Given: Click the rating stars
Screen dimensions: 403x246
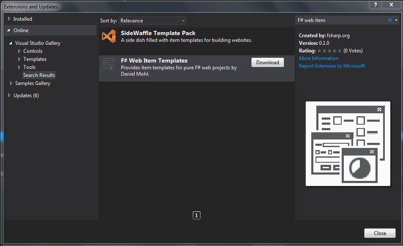Looking at the screenshot, I should [329, 51].
